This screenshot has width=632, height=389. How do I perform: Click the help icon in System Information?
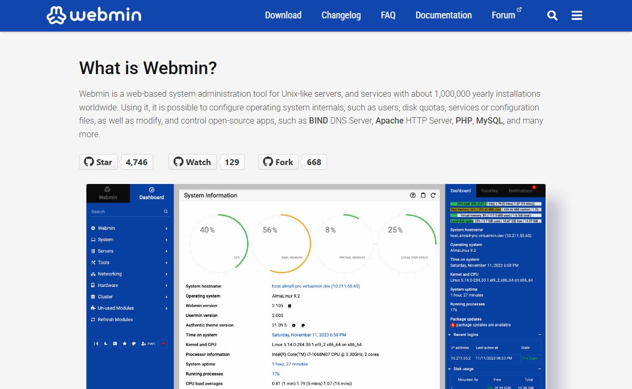[x=413, y=195]
